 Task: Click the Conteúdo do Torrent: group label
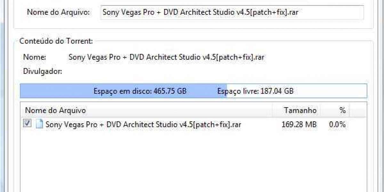(56, 41)
